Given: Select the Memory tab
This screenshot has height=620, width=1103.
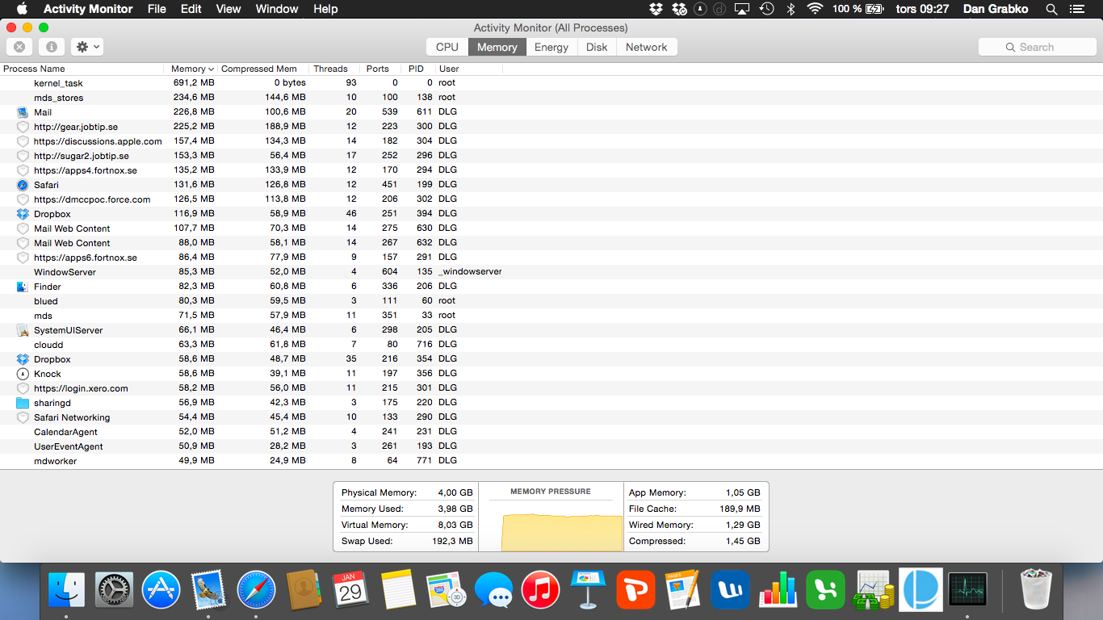Looking at the screenshot, I should (x=497, y=47).
